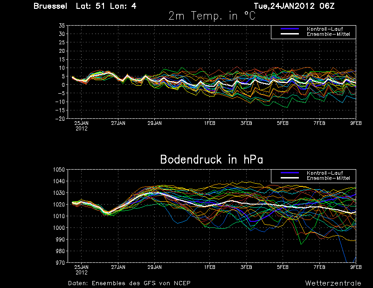Click the '0' temperature axis label
Image resolution: width=373 pixels, height=288 pixels.
click(63, 85)
